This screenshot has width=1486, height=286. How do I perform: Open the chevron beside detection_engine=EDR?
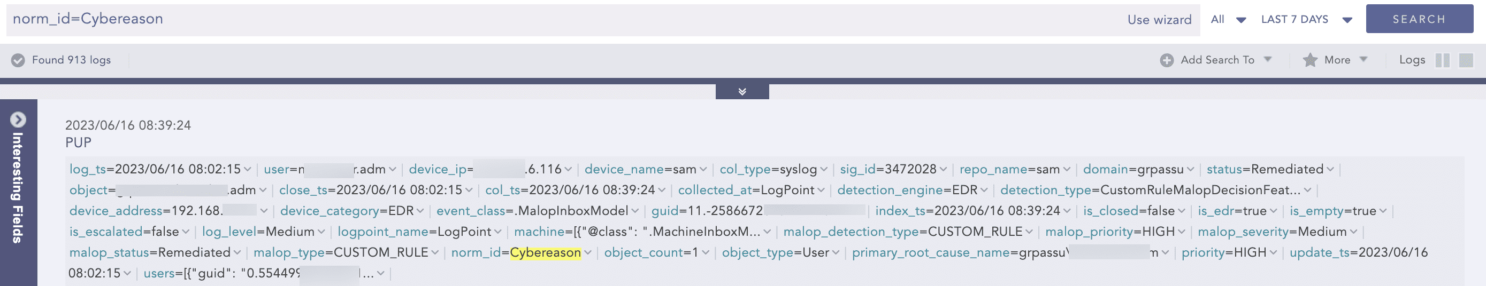[984, 190]
